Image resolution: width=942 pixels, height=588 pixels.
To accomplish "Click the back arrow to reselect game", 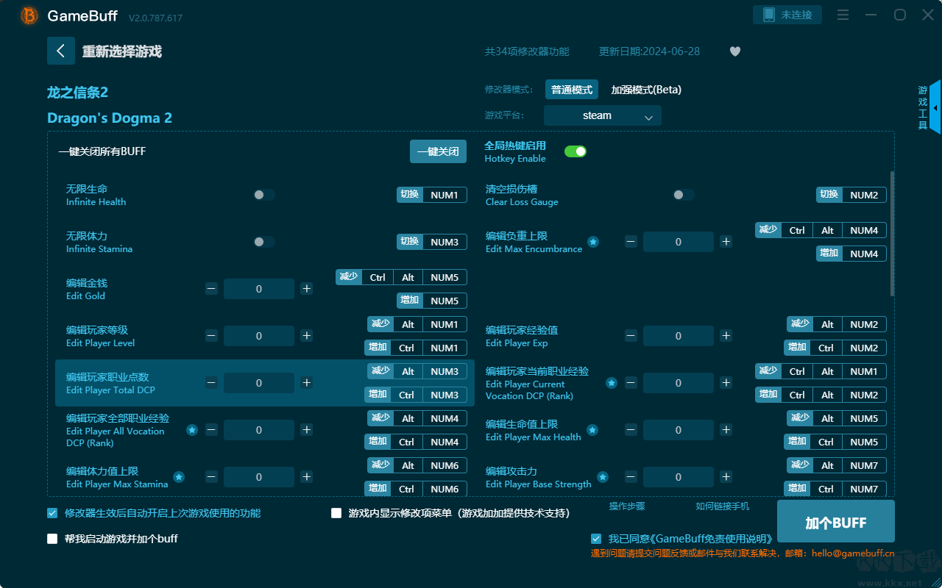I will click(x=61, y=51).
